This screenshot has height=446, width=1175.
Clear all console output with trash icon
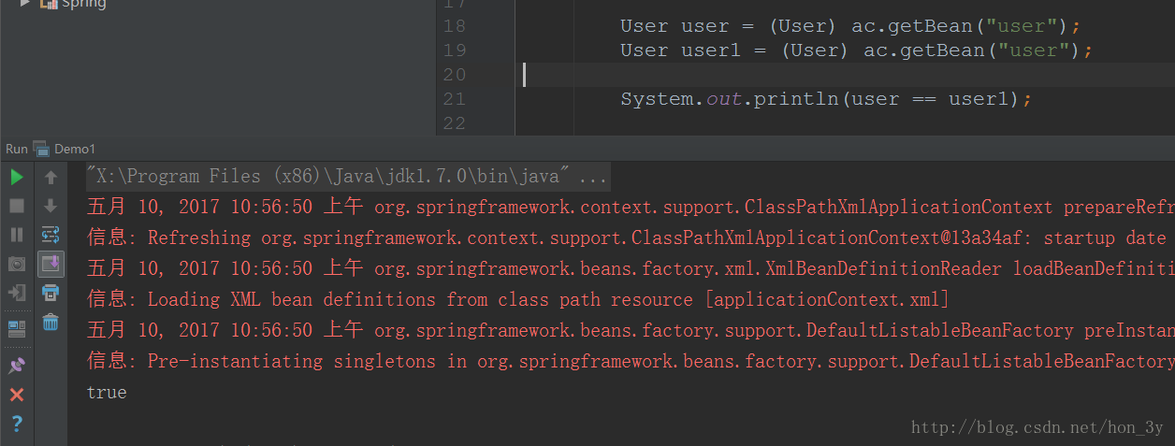(51, 322)
